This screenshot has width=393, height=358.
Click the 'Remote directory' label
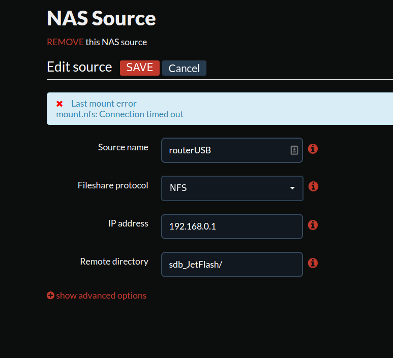coord(114,262)
